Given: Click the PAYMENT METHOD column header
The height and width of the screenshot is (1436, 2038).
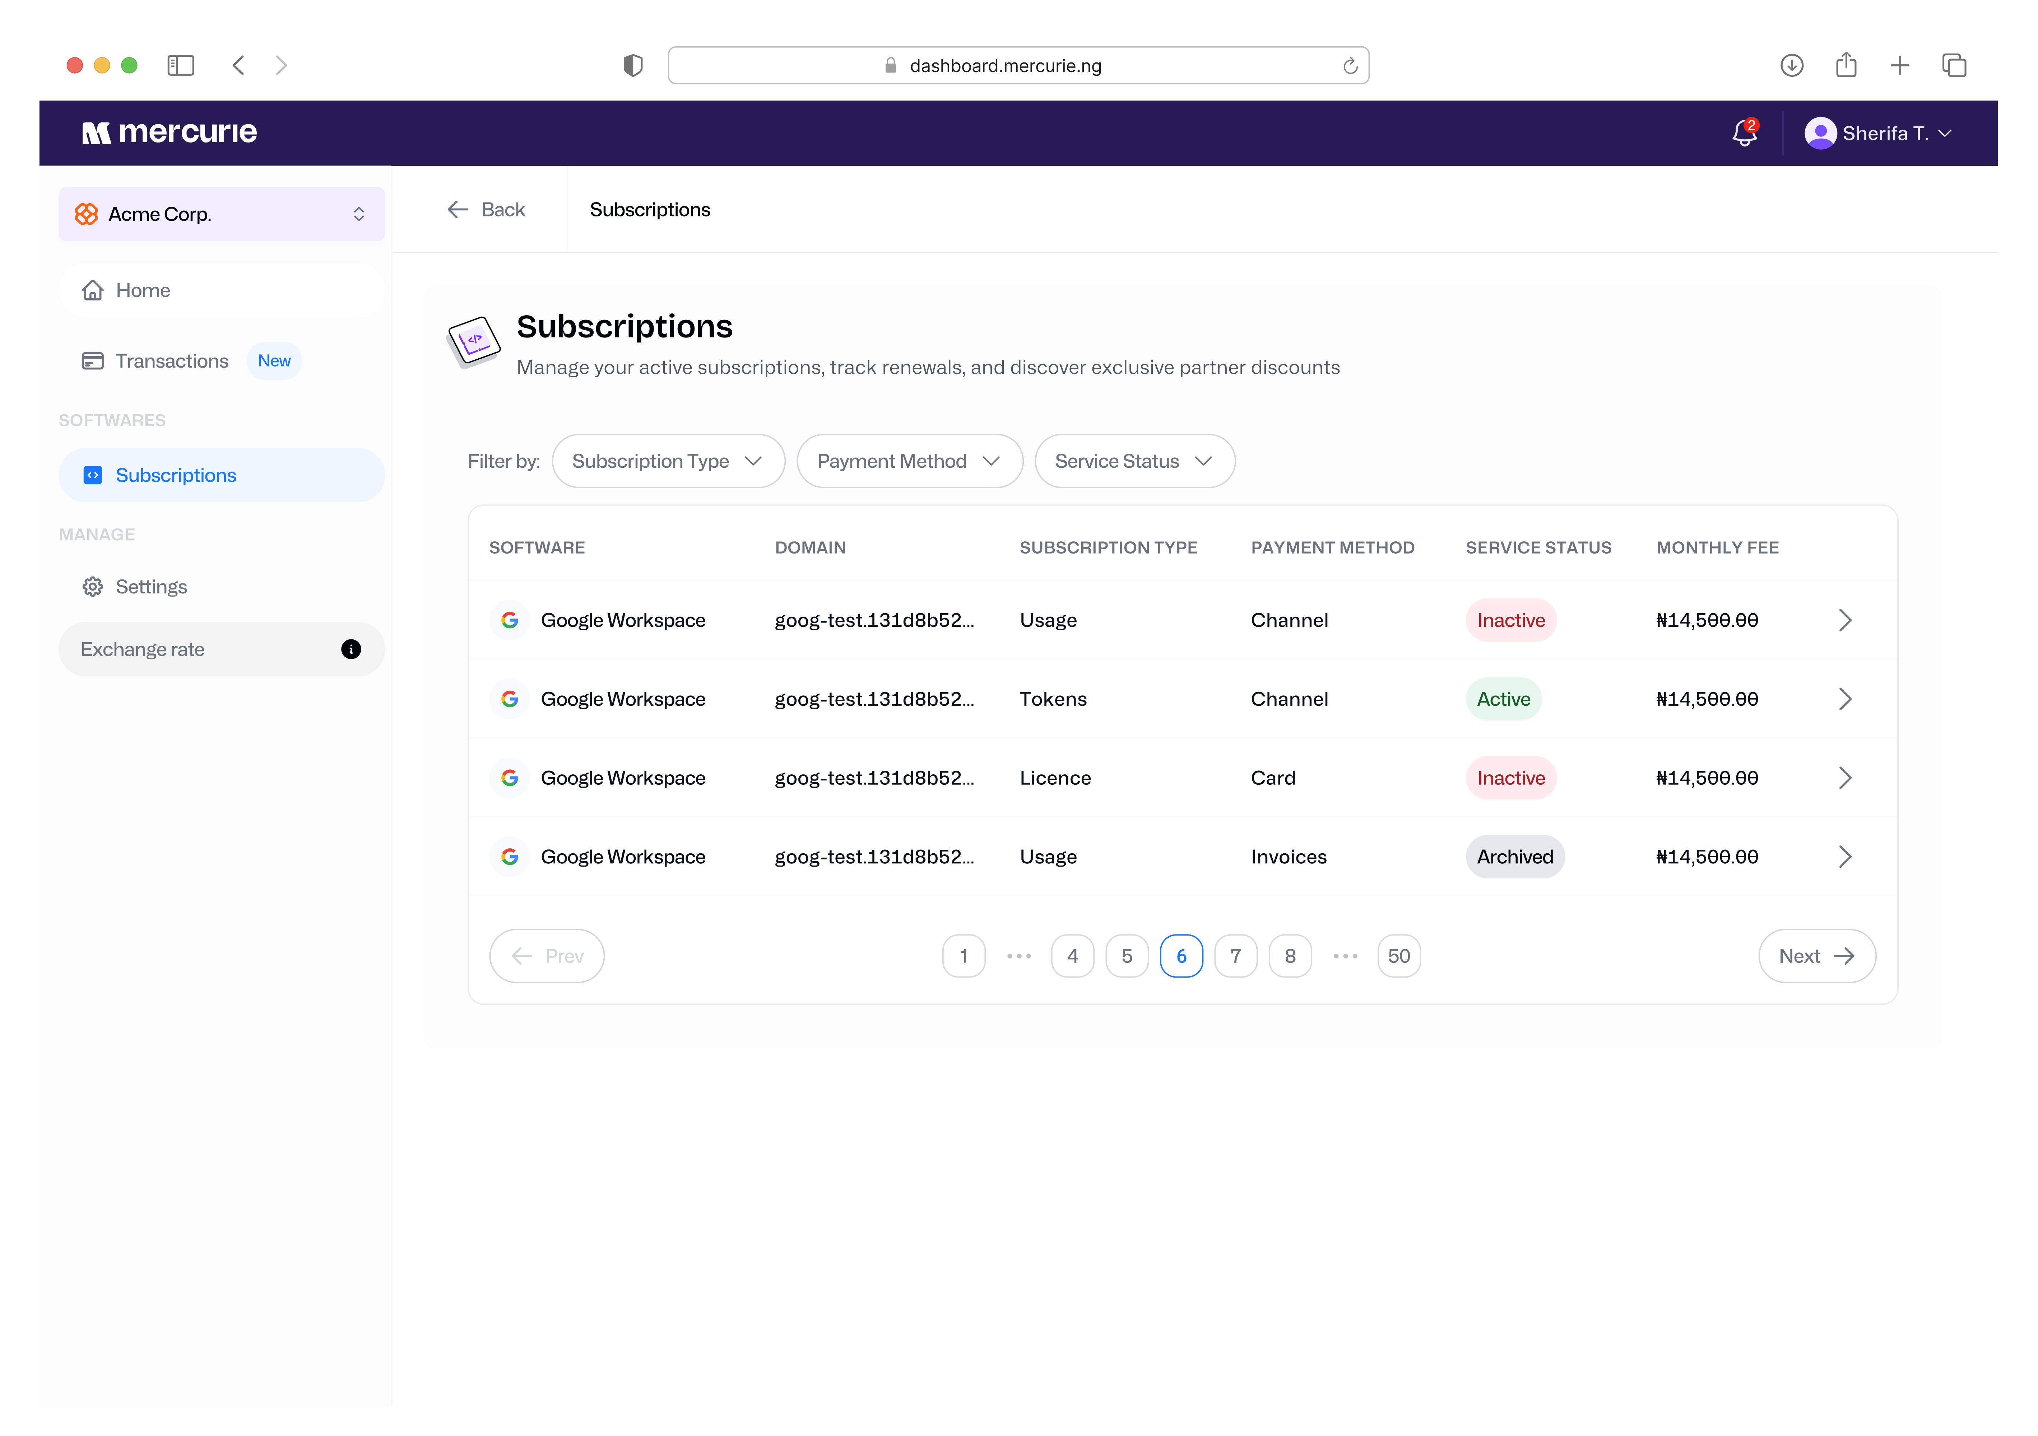Looking at the screenshot, I should [x=1332, y=547].
